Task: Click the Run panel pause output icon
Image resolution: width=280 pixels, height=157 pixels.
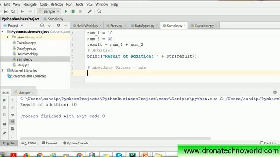Action: pos(4,114)
